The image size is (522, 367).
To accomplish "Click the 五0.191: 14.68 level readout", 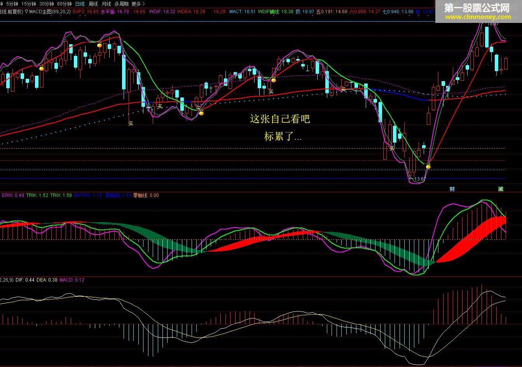I will click(332, 12).
